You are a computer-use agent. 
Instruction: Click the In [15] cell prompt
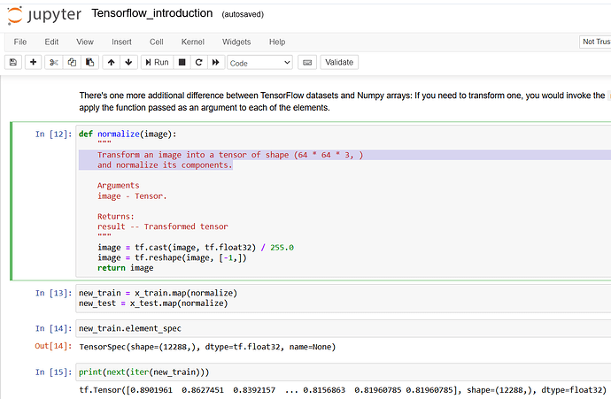click(x=53, y=372)
